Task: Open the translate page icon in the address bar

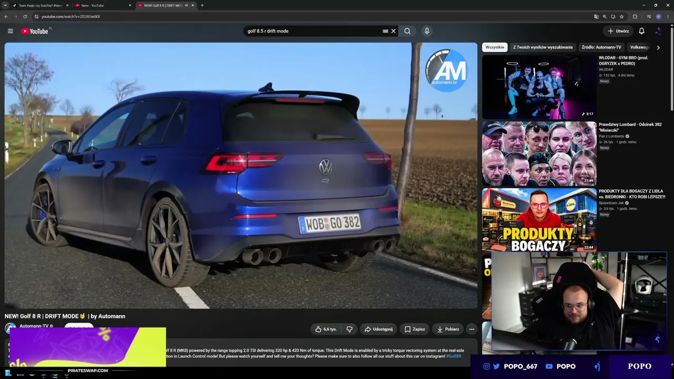Action: (596, 16)
